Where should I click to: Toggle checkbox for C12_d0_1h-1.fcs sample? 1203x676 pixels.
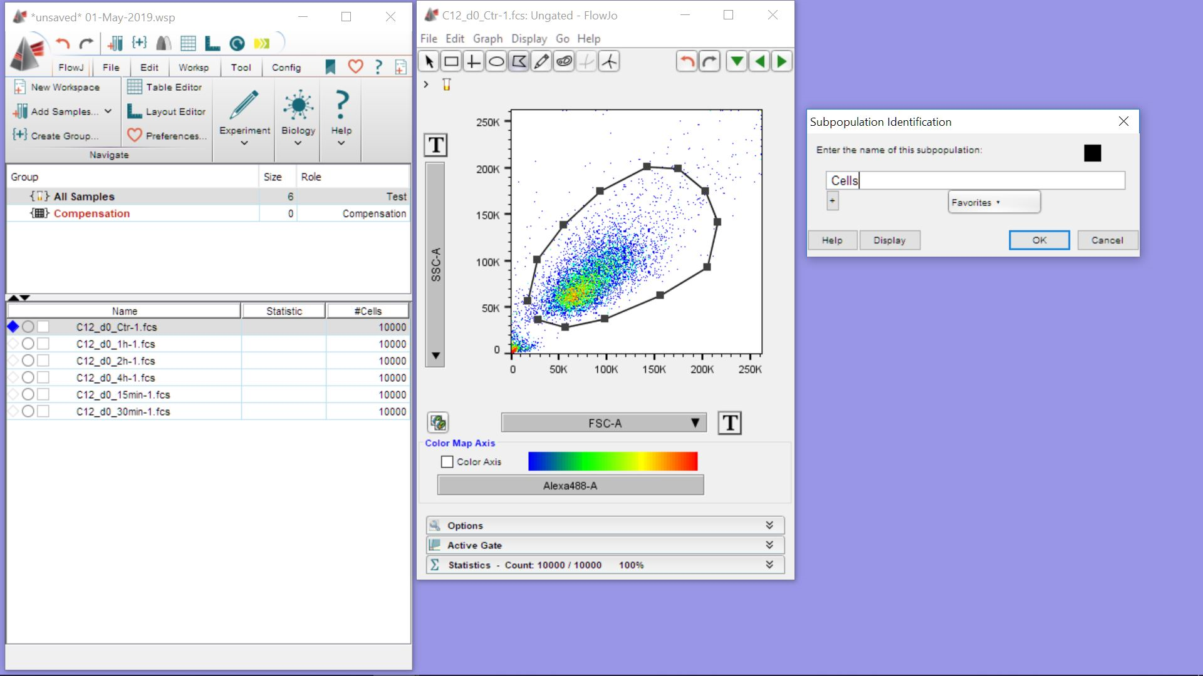[43, 344]
